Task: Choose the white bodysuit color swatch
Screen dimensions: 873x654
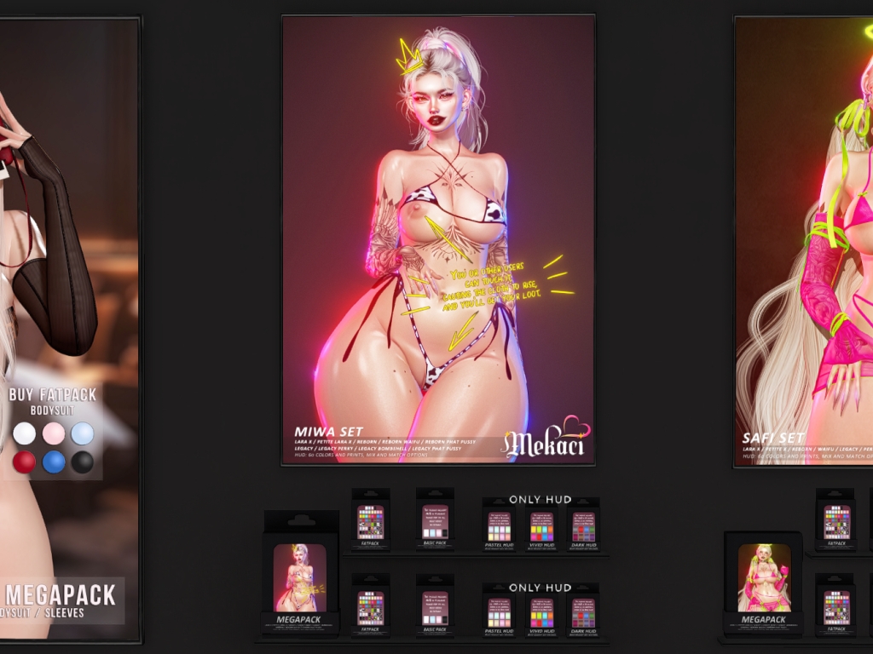Action: click(x=25, y=433)
